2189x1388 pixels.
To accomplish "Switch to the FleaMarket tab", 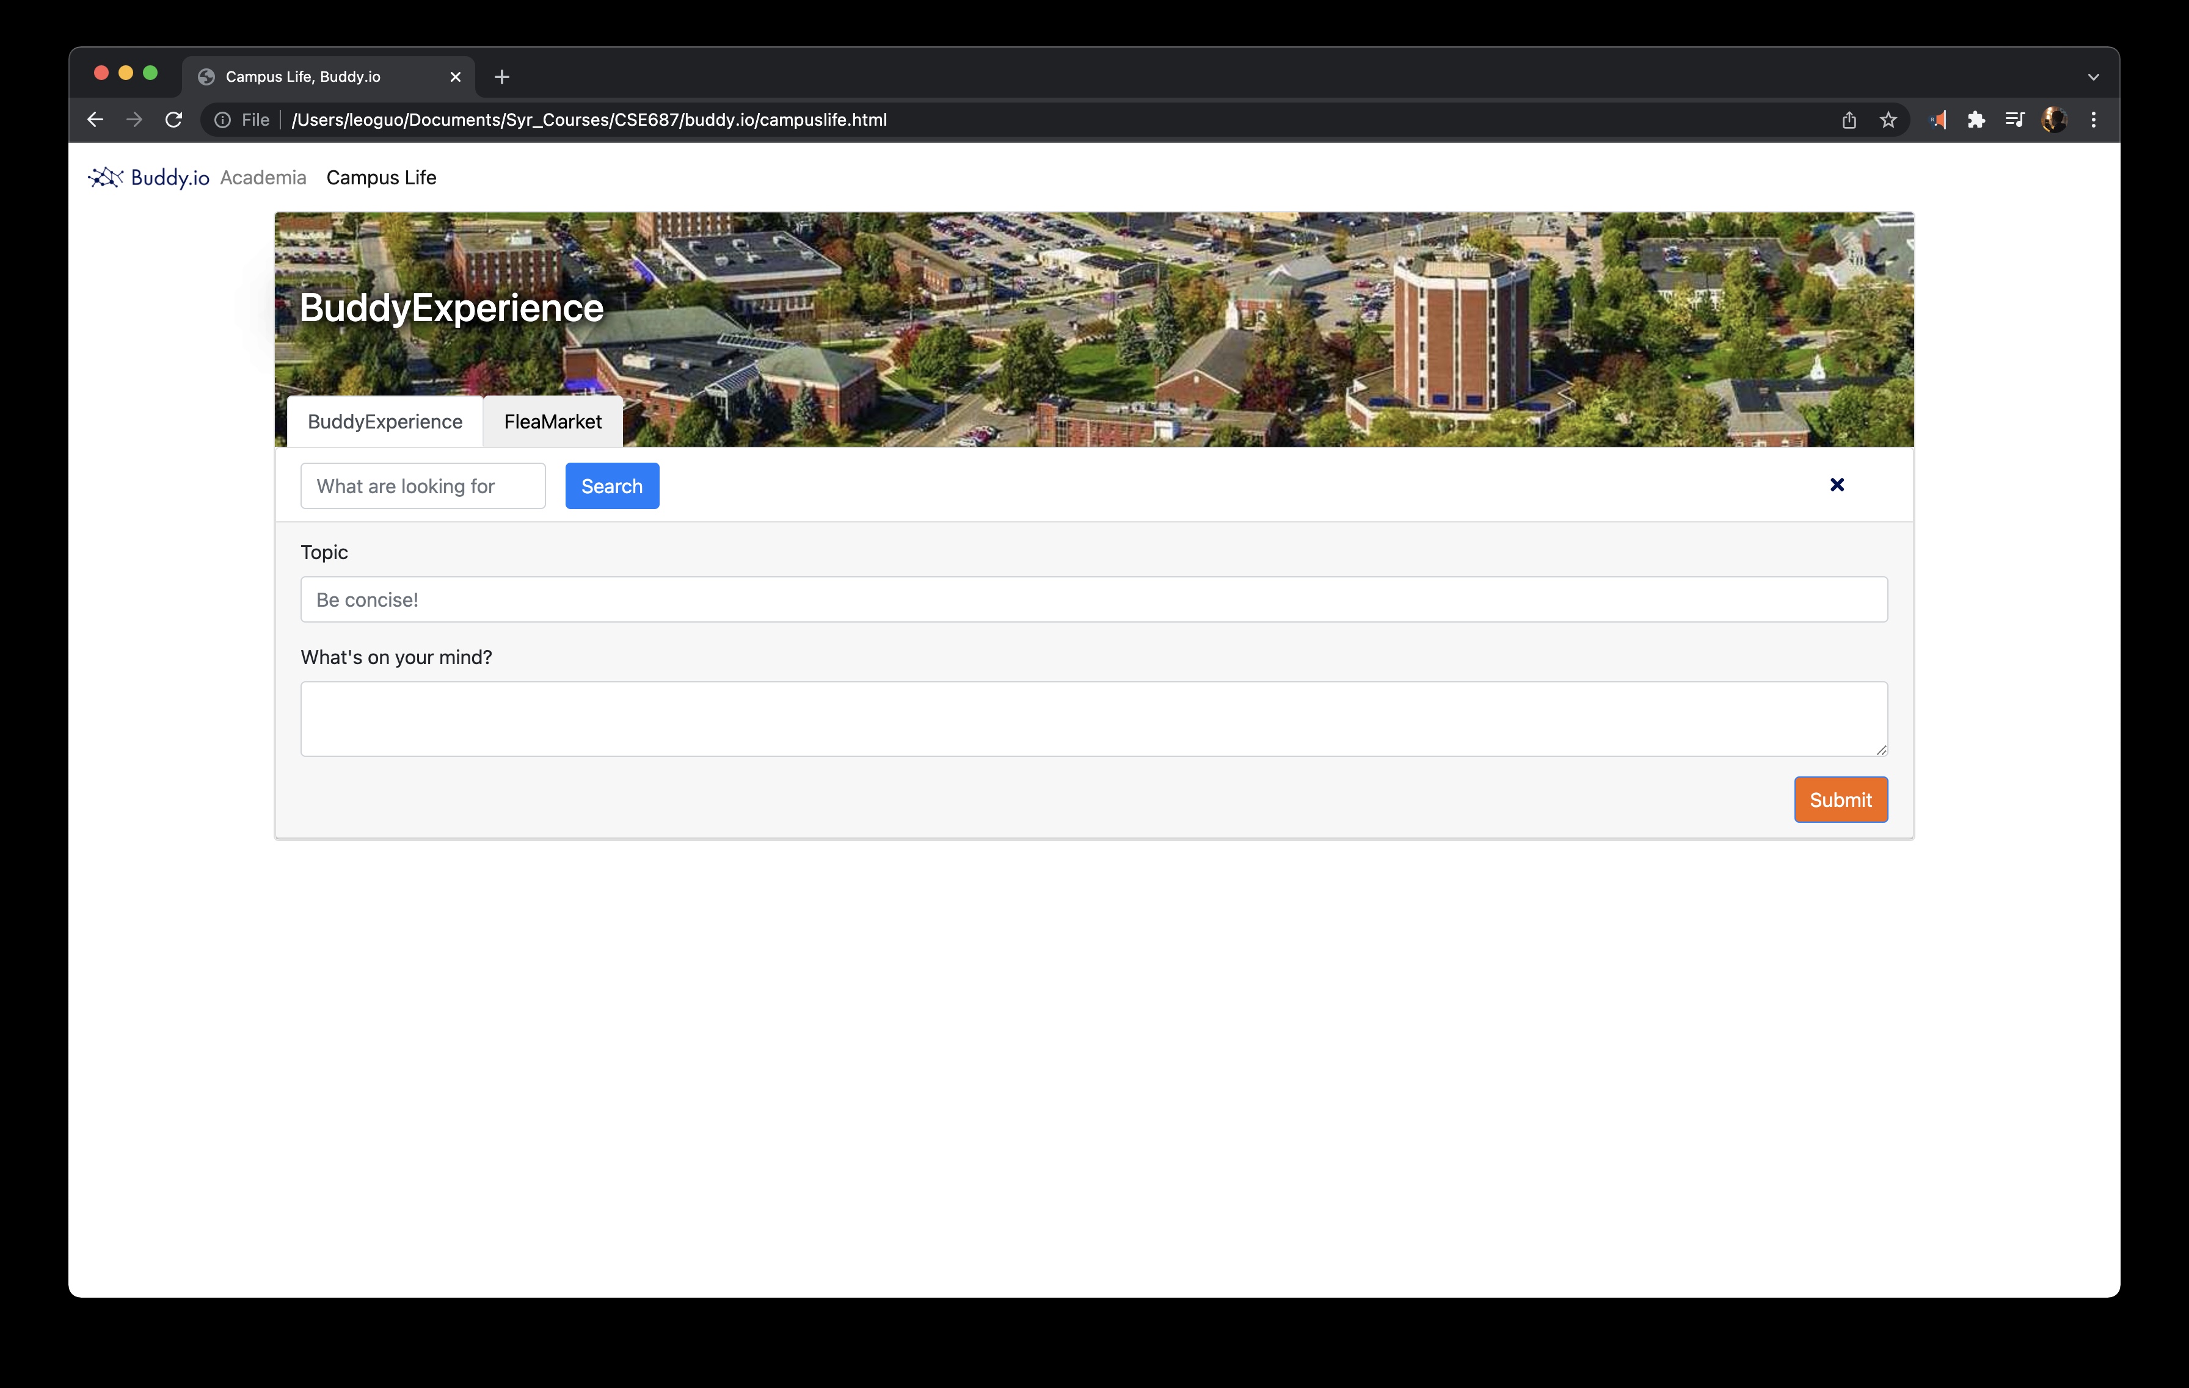I will click(x=553, y=422).
